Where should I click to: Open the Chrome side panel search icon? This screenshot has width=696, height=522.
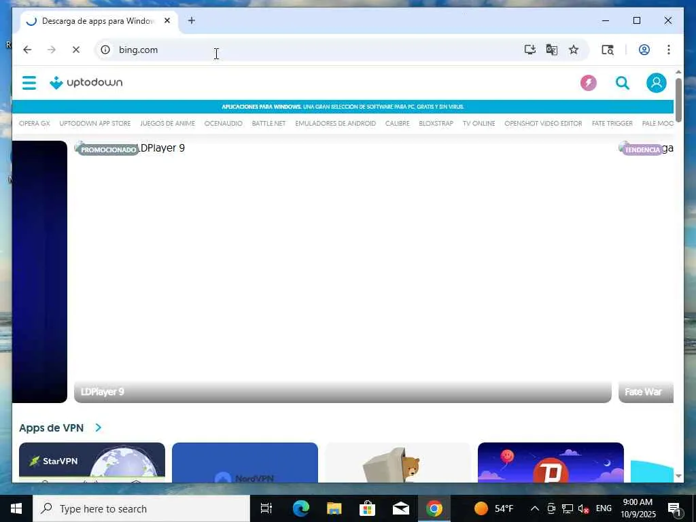pyautogui.click(x=608, y=50)
